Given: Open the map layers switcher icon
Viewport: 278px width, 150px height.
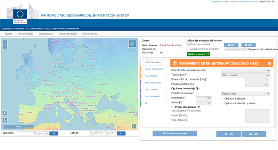Looking at the screenshot, I should tap(132, 44).
